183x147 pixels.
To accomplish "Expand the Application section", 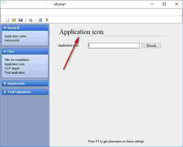I will (x=25, y=83).
